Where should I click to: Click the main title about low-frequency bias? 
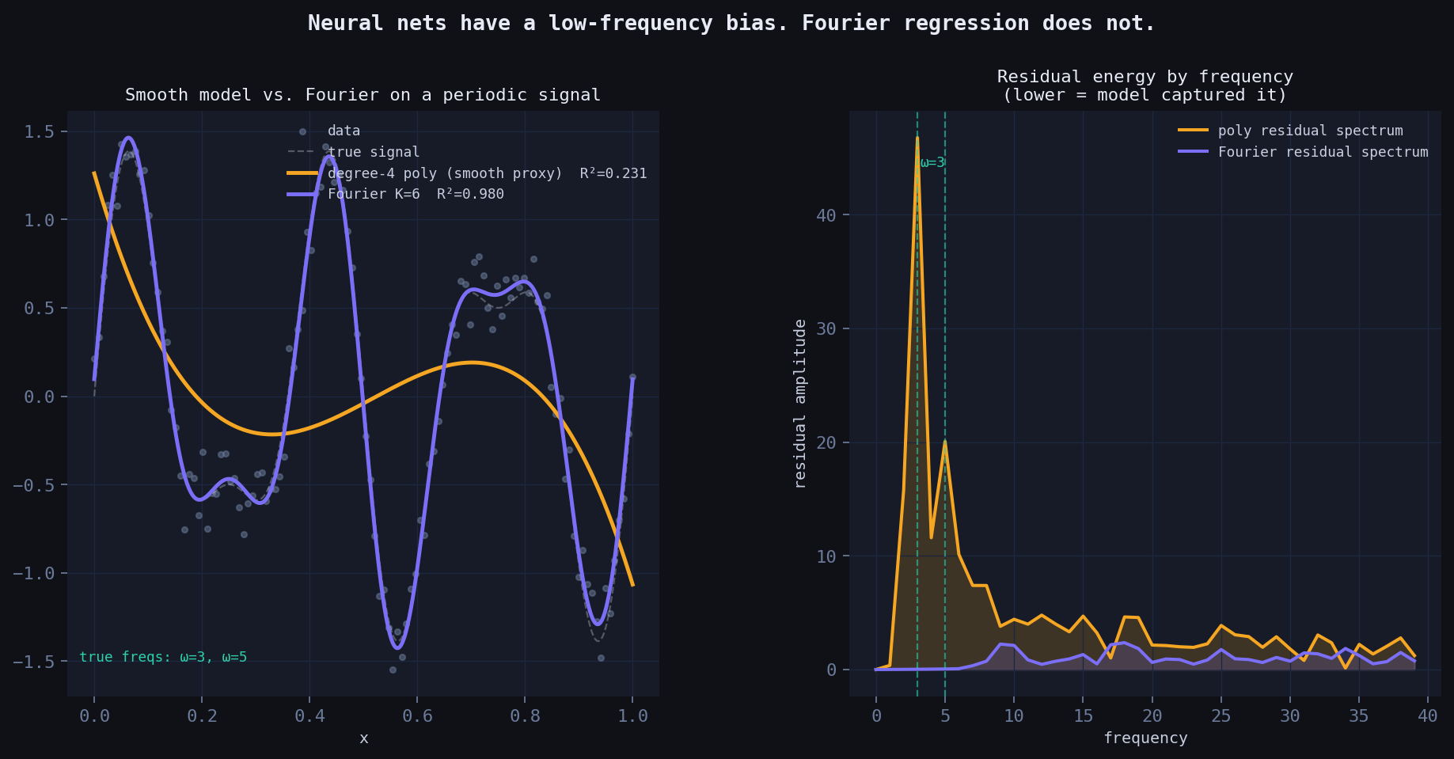click(731, 23)
